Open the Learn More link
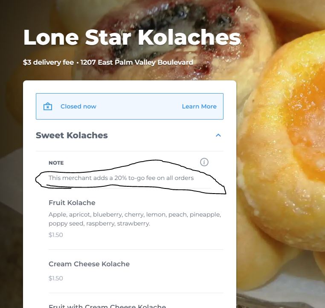This screenshot has height=308, width=325. point(199,106)
